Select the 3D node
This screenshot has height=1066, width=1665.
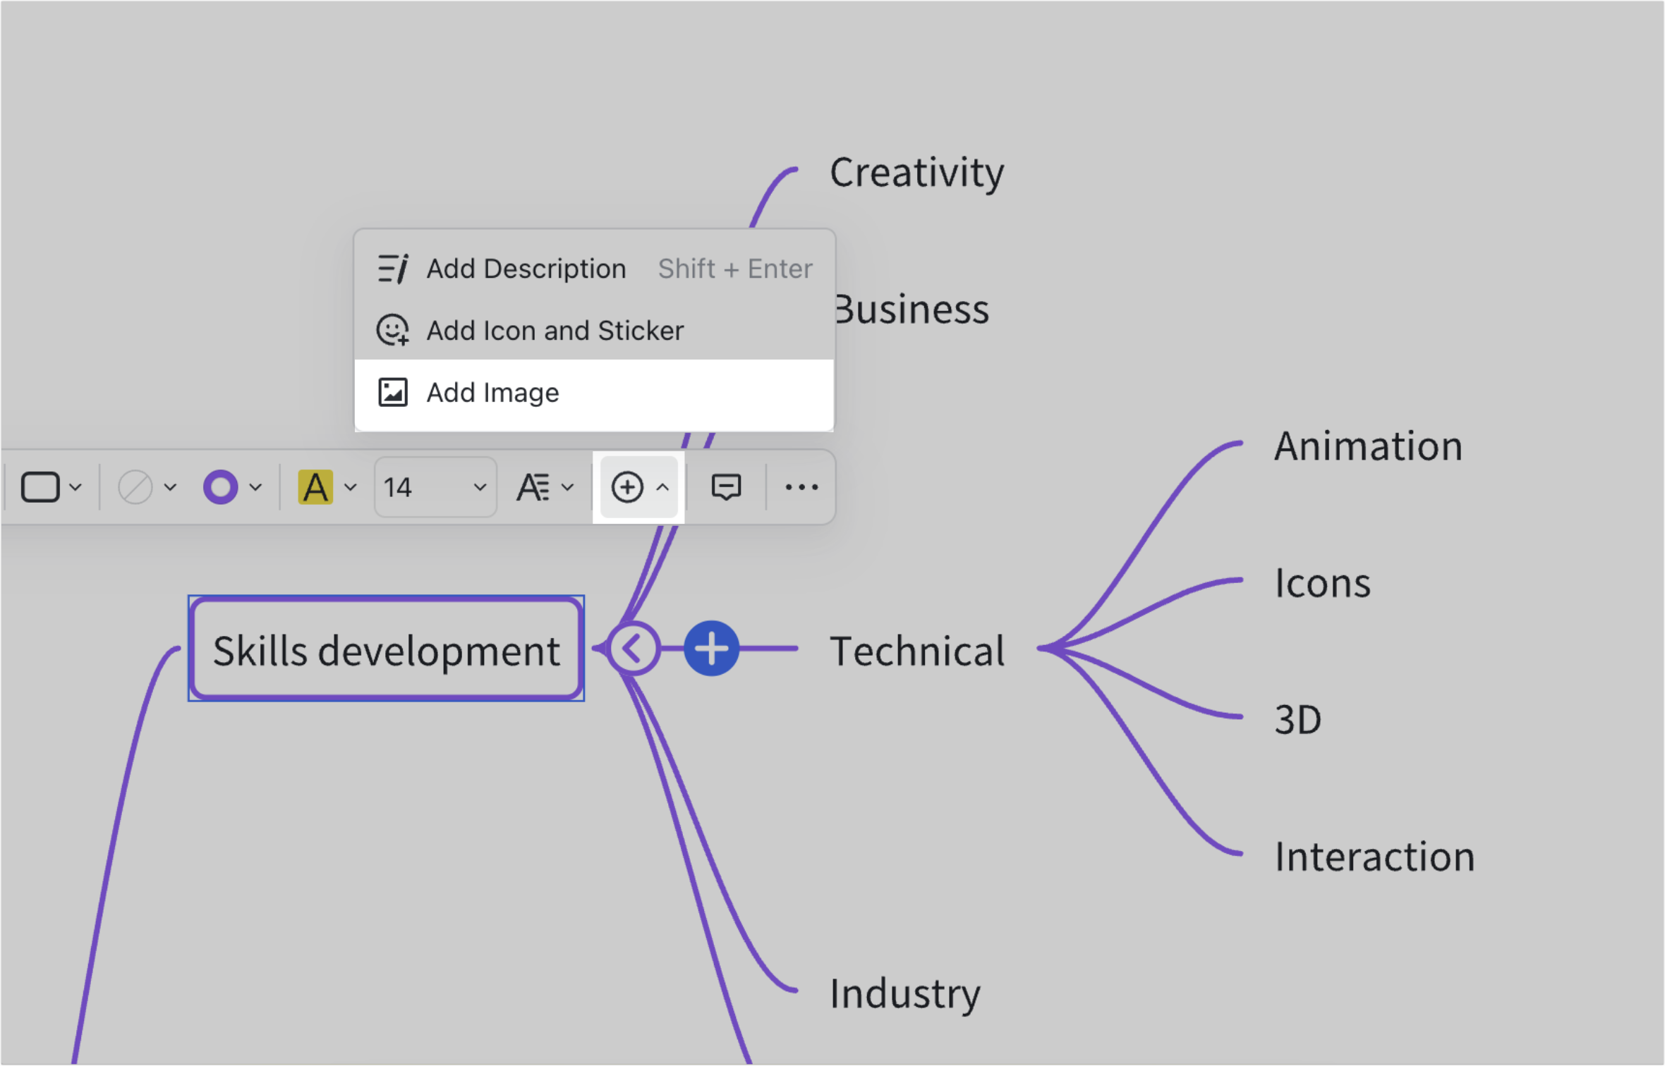click(1297, 720)
